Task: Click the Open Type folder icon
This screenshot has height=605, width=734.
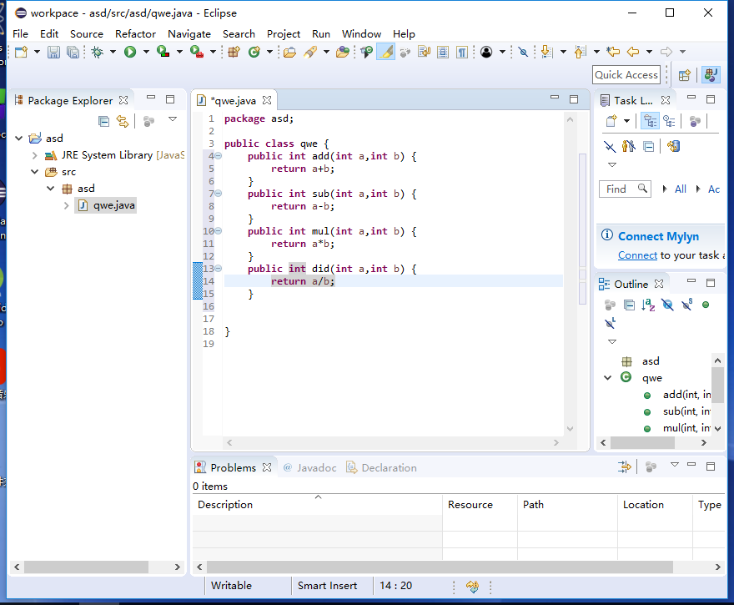Action: coord(289,52)
